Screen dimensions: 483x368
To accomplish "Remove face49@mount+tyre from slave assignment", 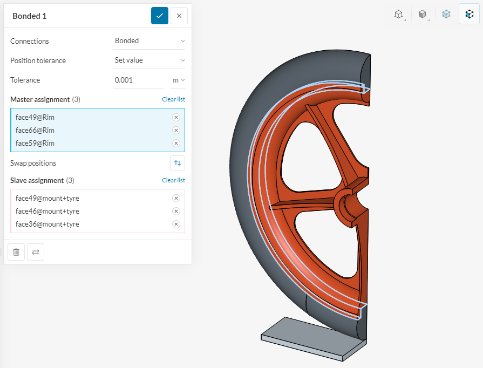I will click(176, 199).
